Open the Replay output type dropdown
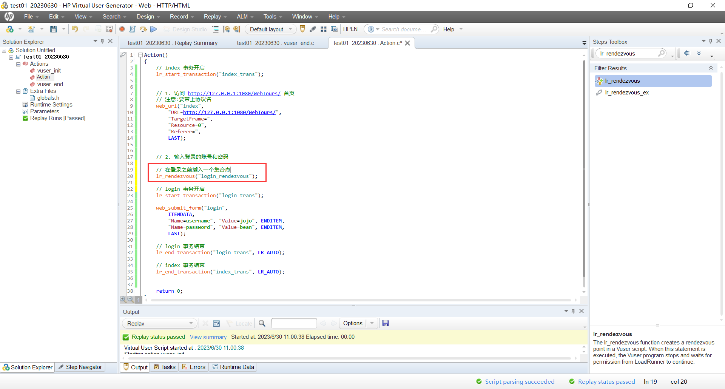 [x=160, y=323]
